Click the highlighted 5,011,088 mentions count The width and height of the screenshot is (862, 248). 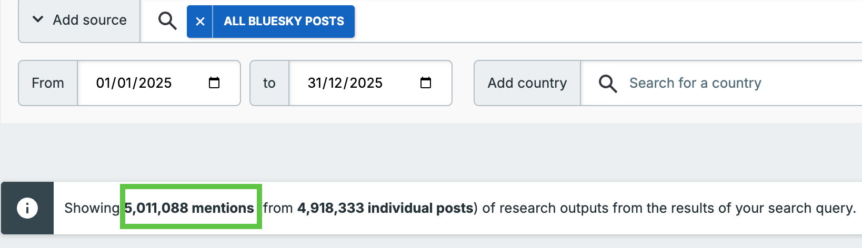tap(189, 208)
